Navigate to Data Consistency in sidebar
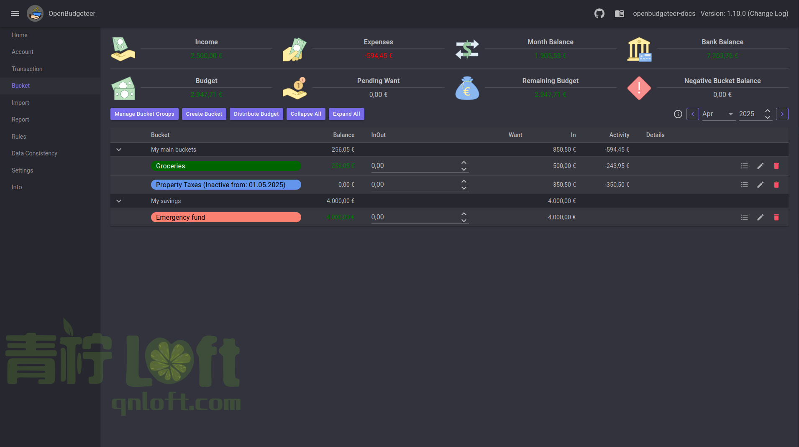This screenshot has width=799, height=447. point(34,153)
